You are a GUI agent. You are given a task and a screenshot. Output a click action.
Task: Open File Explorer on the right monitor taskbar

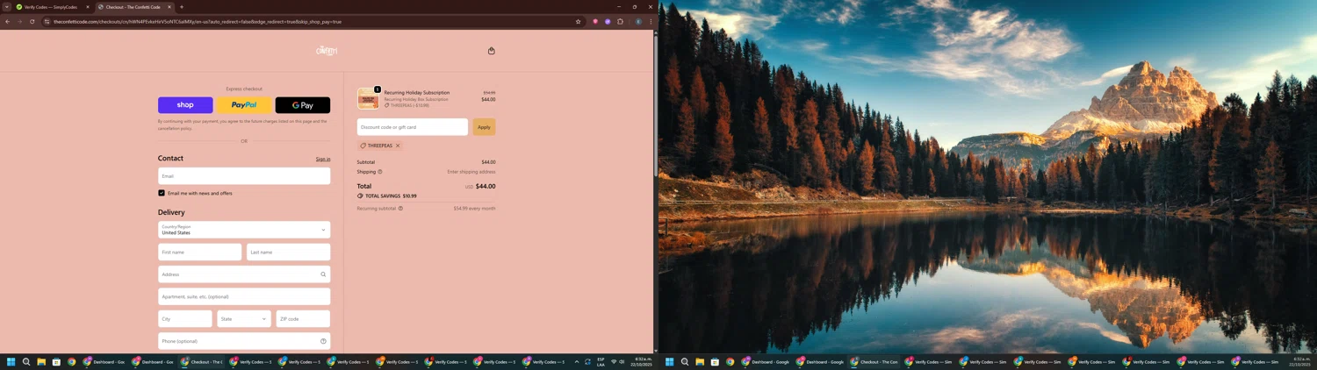point(700,361)
